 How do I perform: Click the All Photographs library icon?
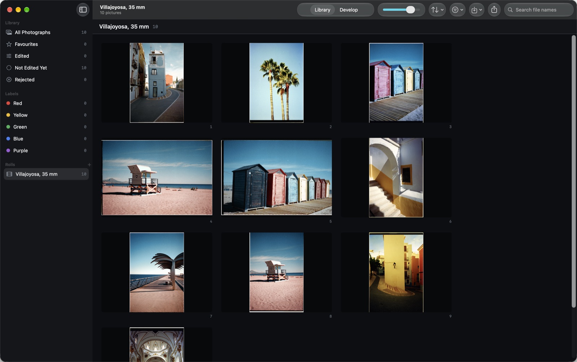coord(9,32)
